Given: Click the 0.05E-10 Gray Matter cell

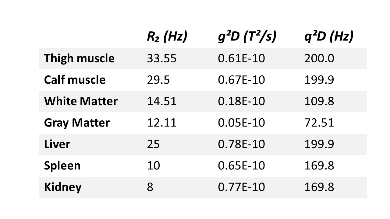Looking at the screenshot, I should click(241, 123).
